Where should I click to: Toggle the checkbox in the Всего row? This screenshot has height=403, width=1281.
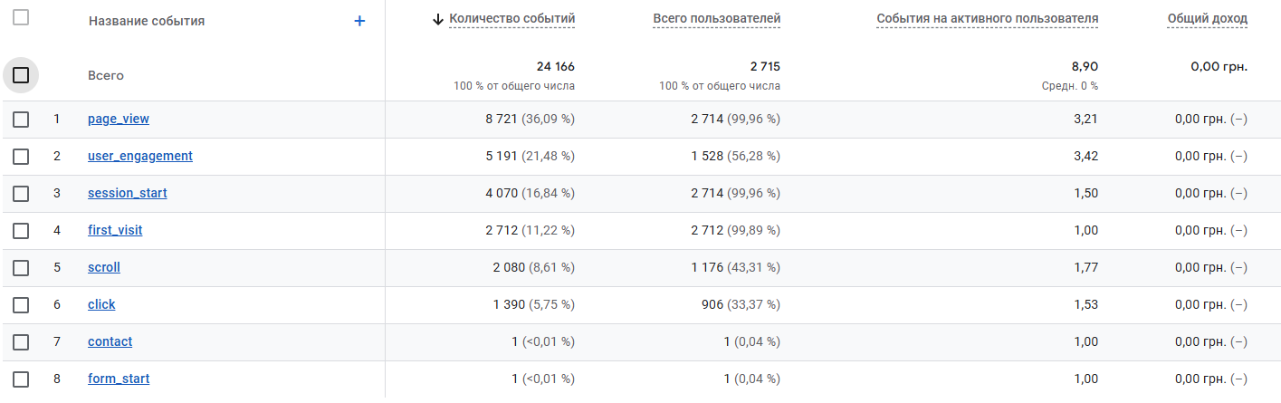[21, 75]
